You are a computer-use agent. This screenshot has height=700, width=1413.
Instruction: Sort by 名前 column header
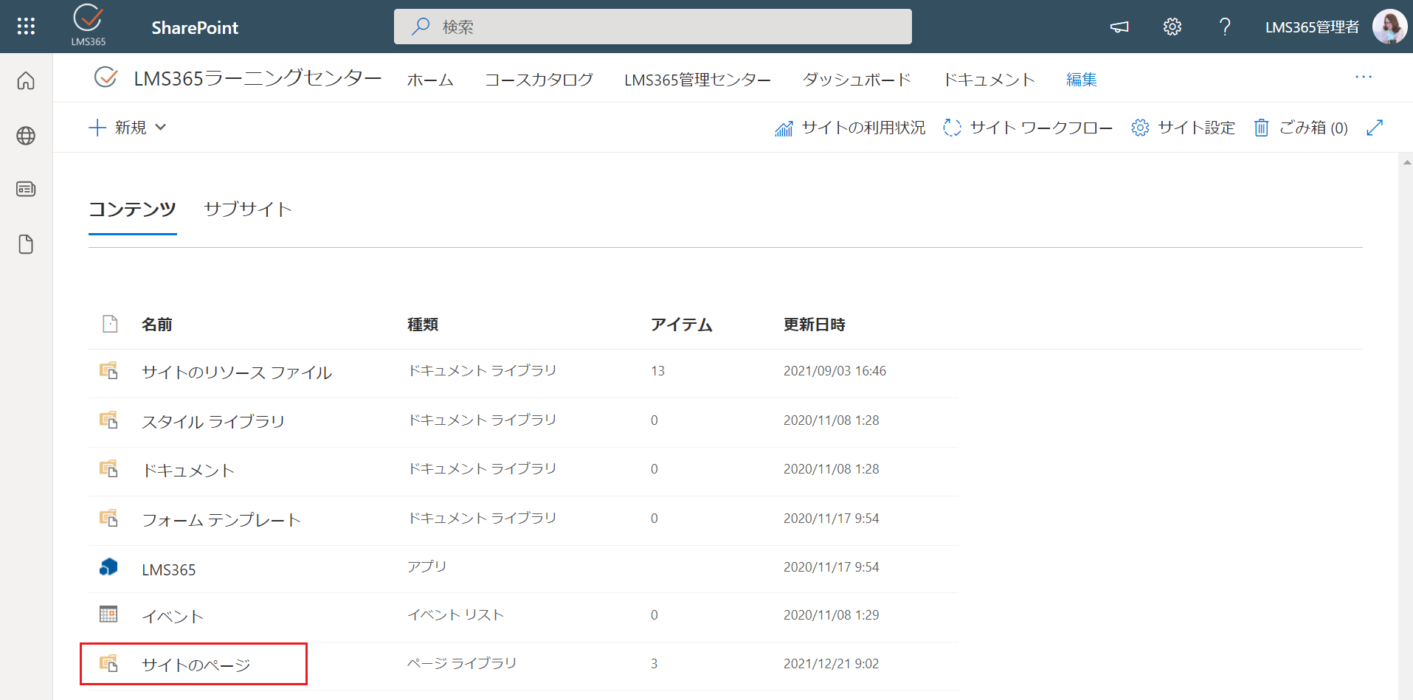[x=156, y=325]
